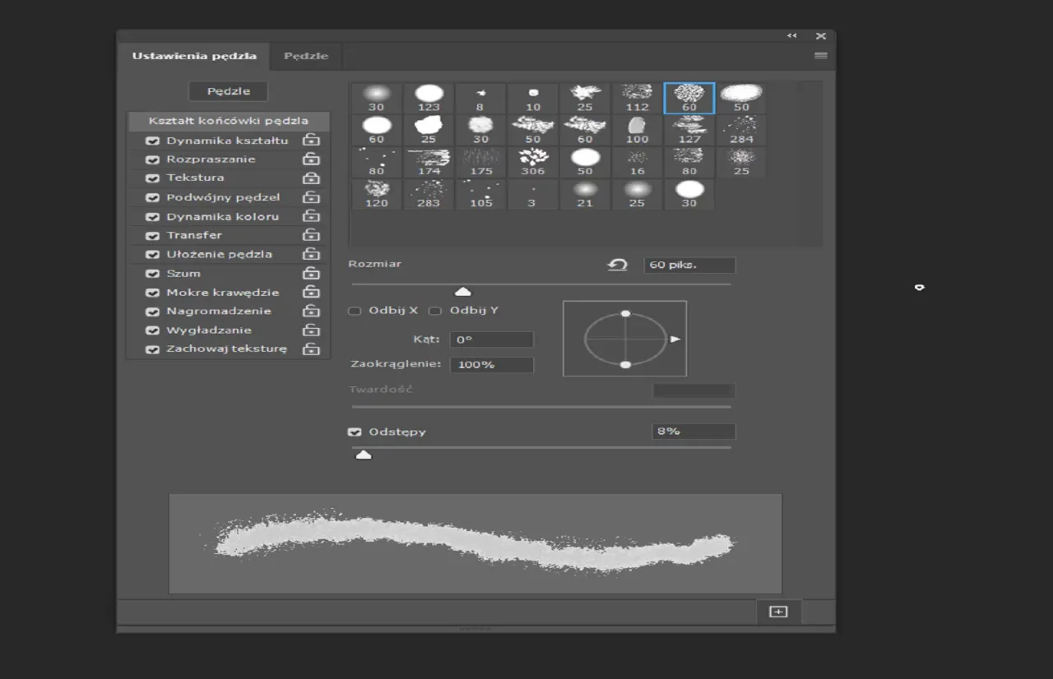Select the Ustawienia pędzla tab
This screenshot has width=1053, height=679.
tap(195, 56)
